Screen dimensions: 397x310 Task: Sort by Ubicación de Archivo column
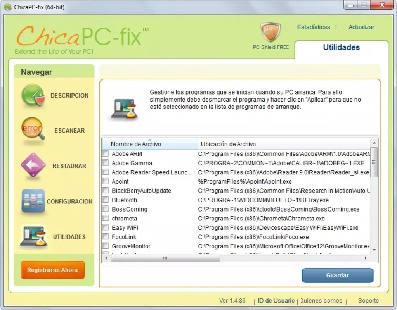[284, 144]
